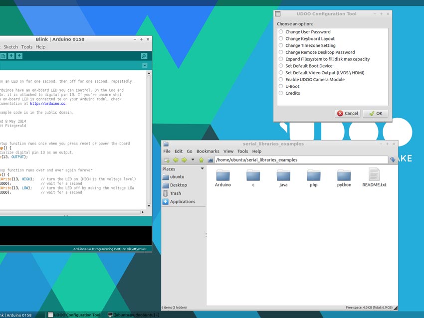Select Enable UDOO Camera Module option
Screen dimensions: 424x318
coord(311,79)
